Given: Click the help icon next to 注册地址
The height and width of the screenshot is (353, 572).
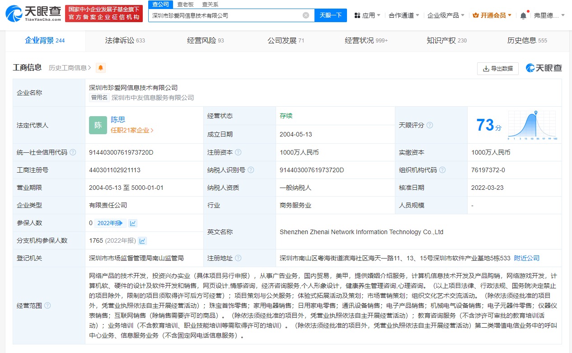Looking at the screenshot, I should [238, 258].
